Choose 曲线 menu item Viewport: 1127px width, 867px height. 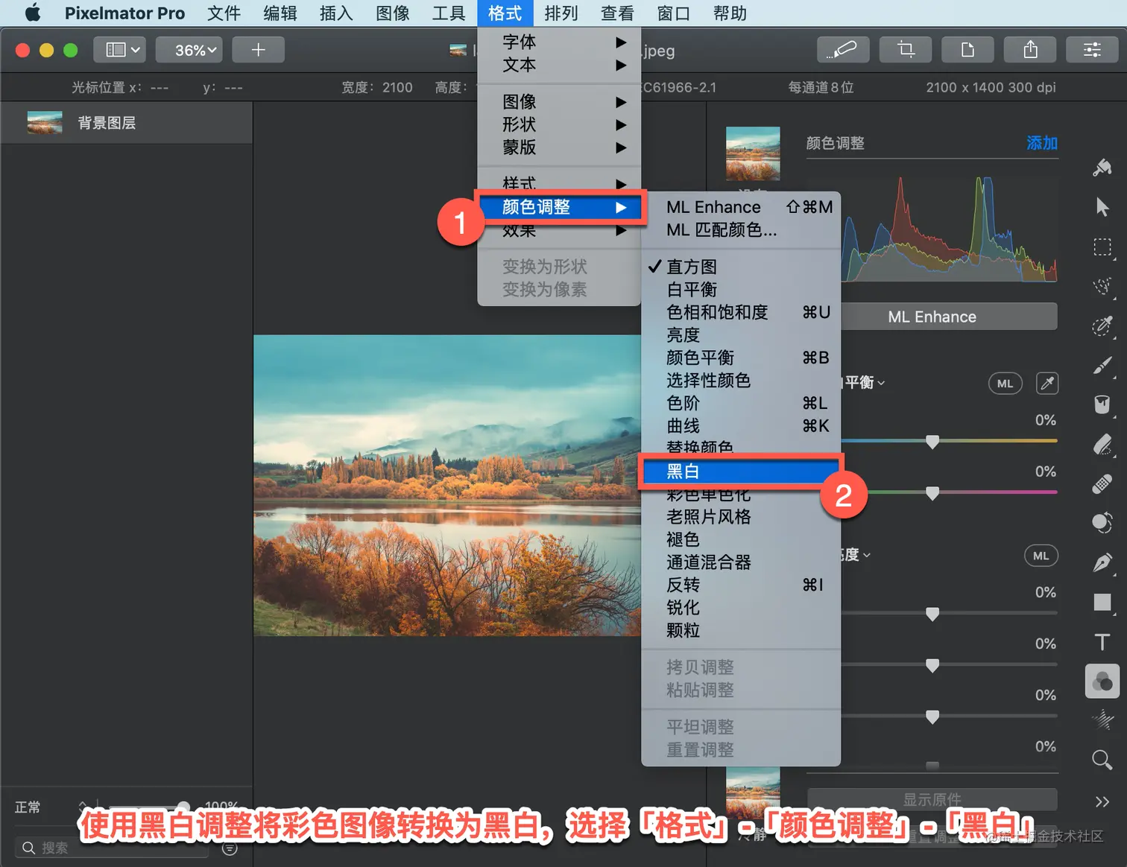(x=740, y=426)
